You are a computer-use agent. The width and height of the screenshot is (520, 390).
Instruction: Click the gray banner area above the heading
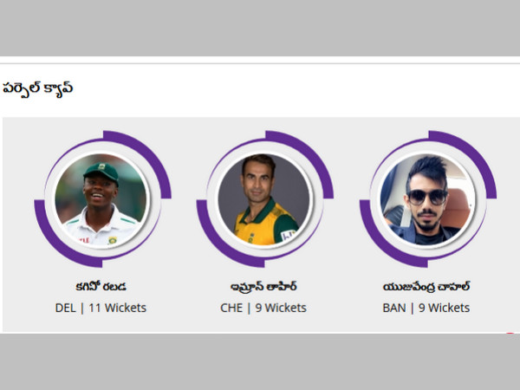point(260,28)
